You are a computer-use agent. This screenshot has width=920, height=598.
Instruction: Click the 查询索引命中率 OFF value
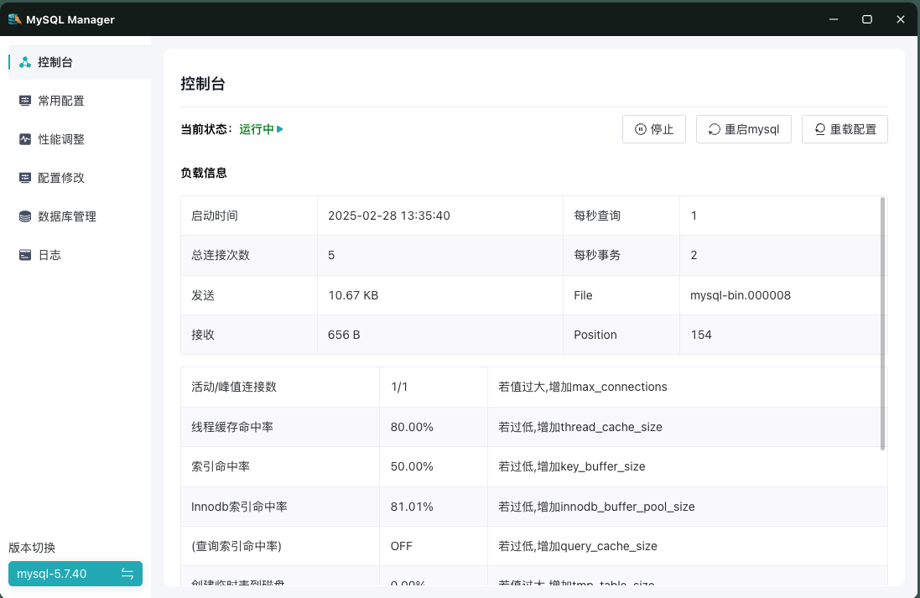pyautogui.click(x=402, y=546)
